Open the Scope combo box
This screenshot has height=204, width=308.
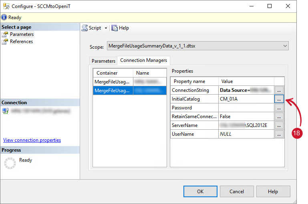point(197,46)
